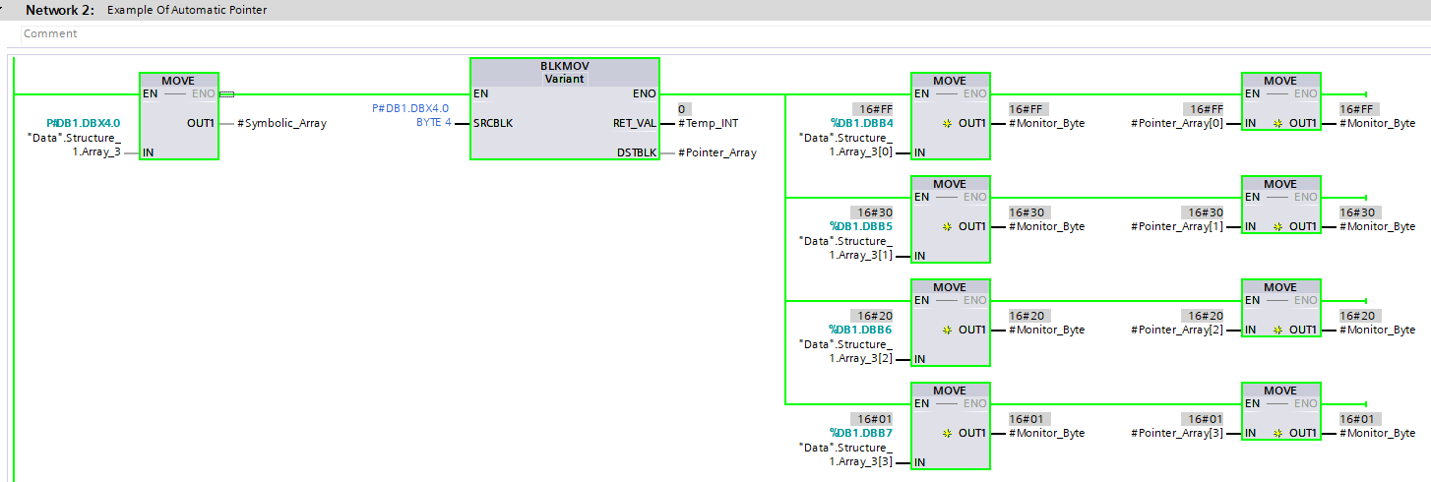
Task: Select the leftmost MOVE block title
Action: [x=178, y=80]
